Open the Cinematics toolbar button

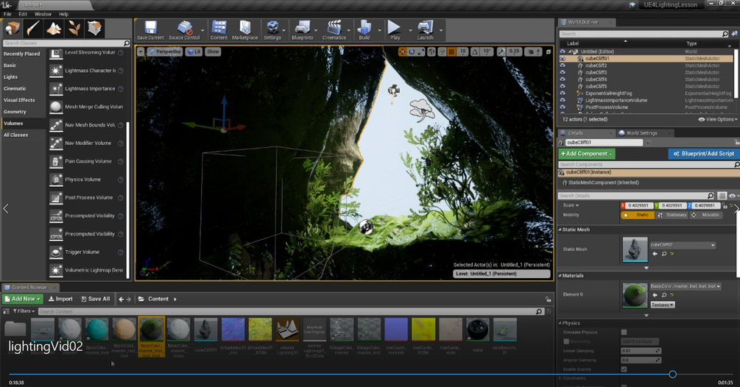point(334,30)
